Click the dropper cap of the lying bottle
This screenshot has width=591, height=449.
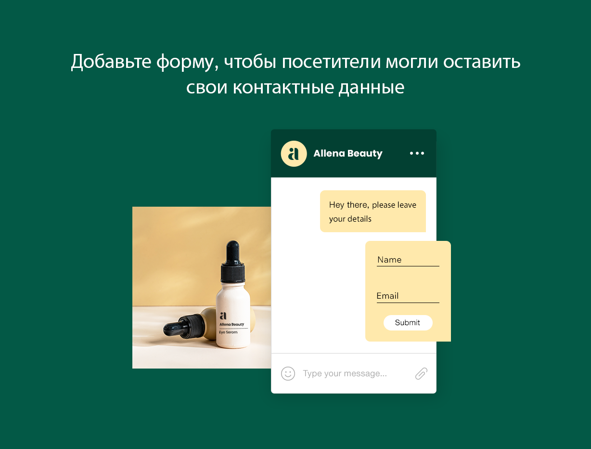tap(181, 326)
